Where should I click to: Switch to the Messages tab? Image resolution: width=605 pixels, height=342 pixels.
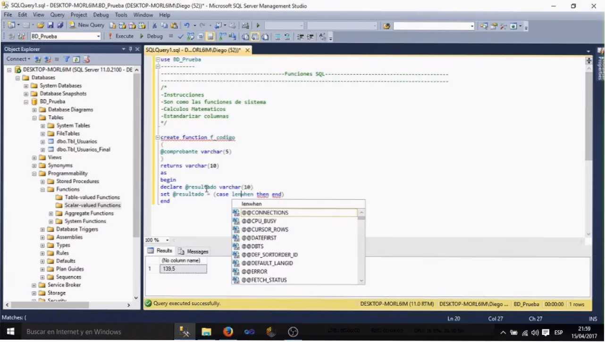coord(193,251)
